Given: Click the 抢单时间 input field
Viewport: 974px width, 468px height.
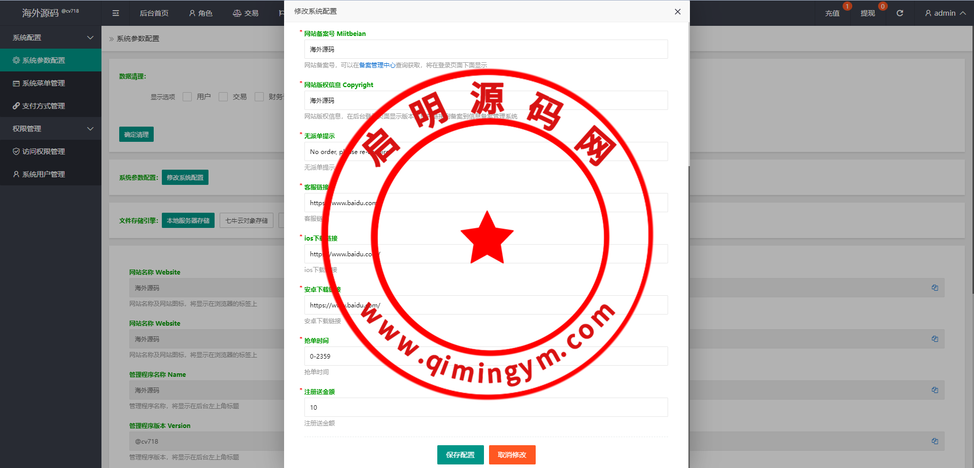Looking at the screenshot, I should click(x=485, y=356).
